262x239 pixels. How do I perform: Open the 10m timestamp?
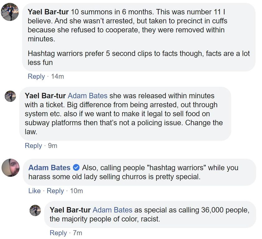(76, 191)
